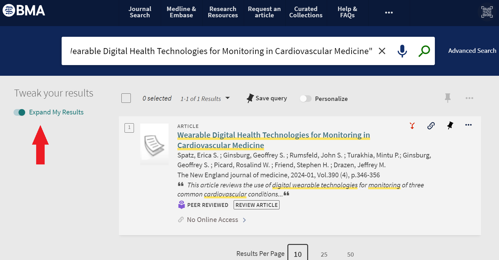The width and height of the screenshot is (499, 260).
Task: Open the grey pinned favorites icon
Action: pos(448,98)
